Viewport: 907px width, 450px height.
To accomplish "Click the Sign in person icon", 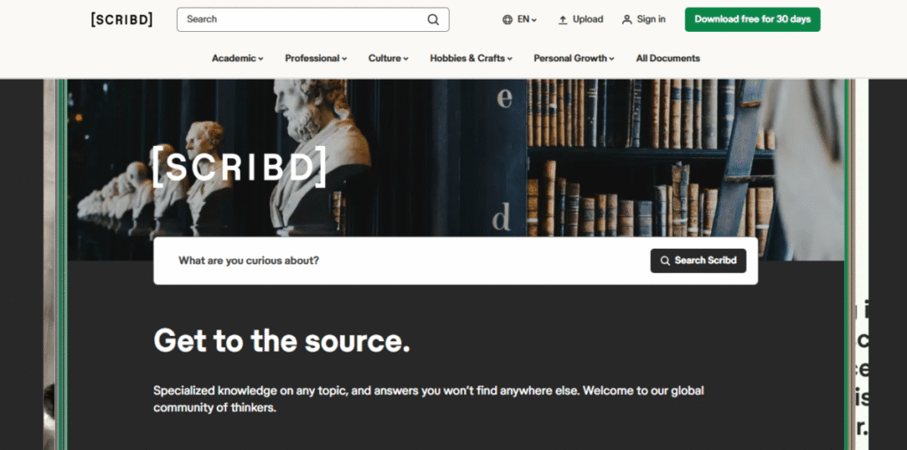I will (x=627, y=19).
